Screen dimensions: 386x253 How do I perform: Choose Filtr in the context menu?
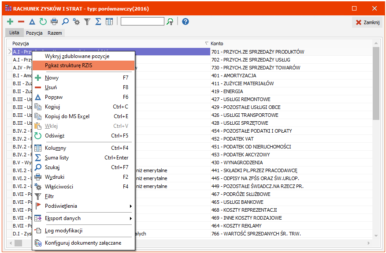pyautogui.click(x=84, y=196)
